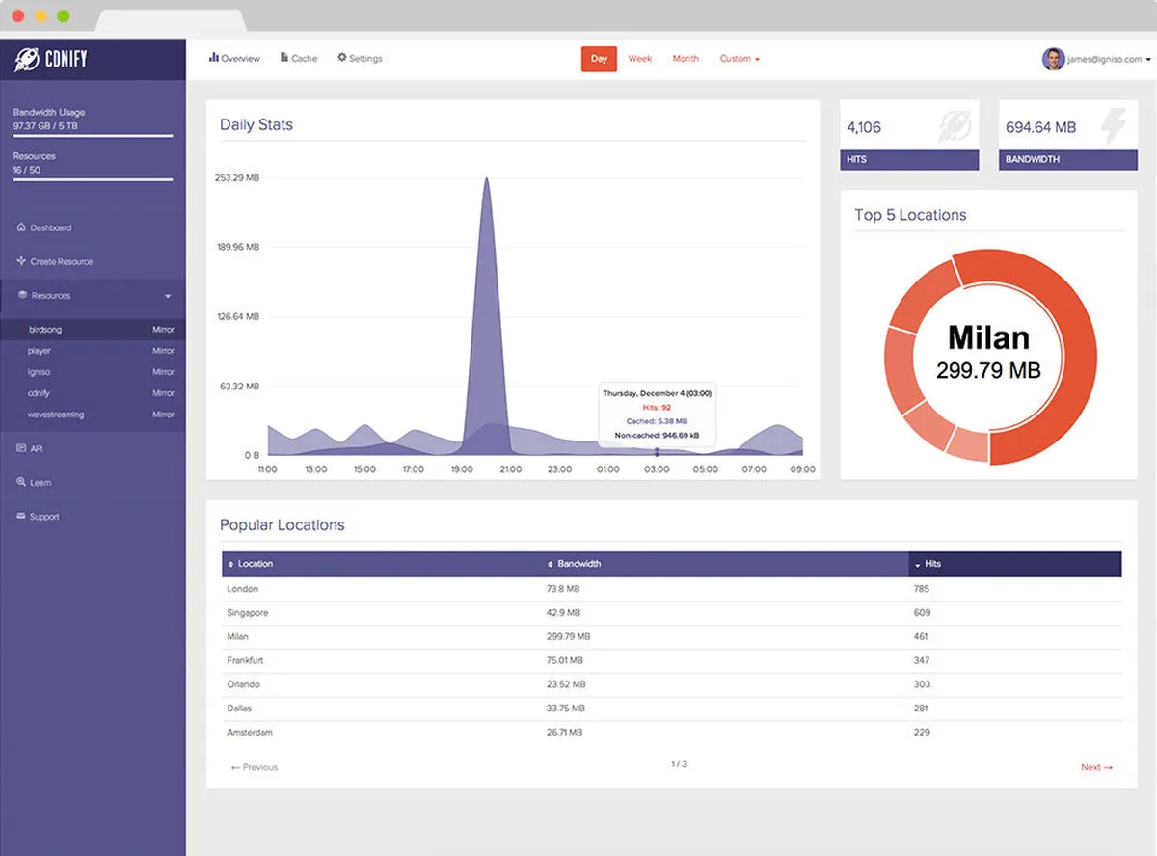Click the Create Resource plus icon
1157x856 pixels.
click(x=21, y=261)
